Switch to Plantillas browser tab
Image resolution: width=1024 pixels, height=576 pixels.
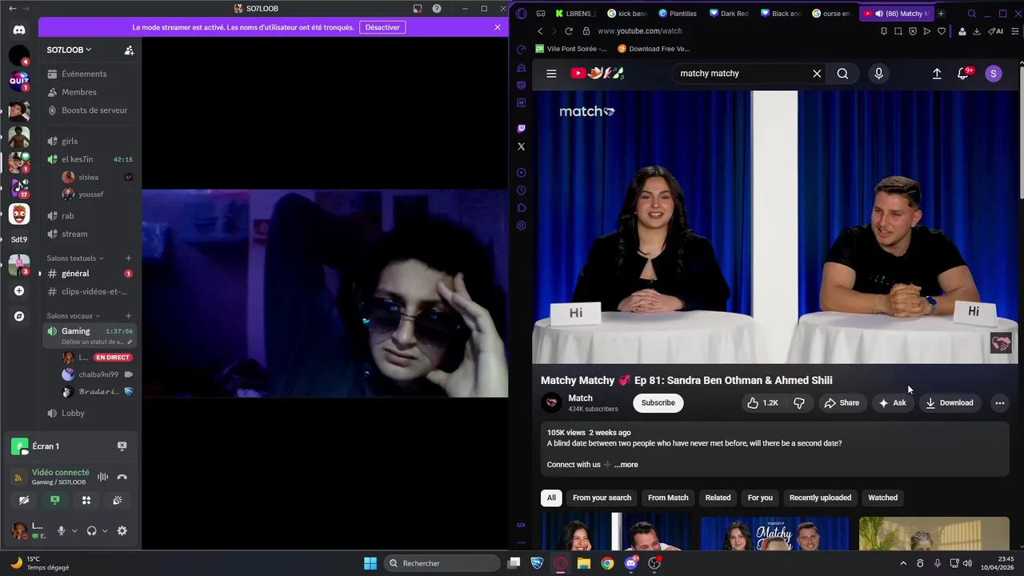point(677,14)
